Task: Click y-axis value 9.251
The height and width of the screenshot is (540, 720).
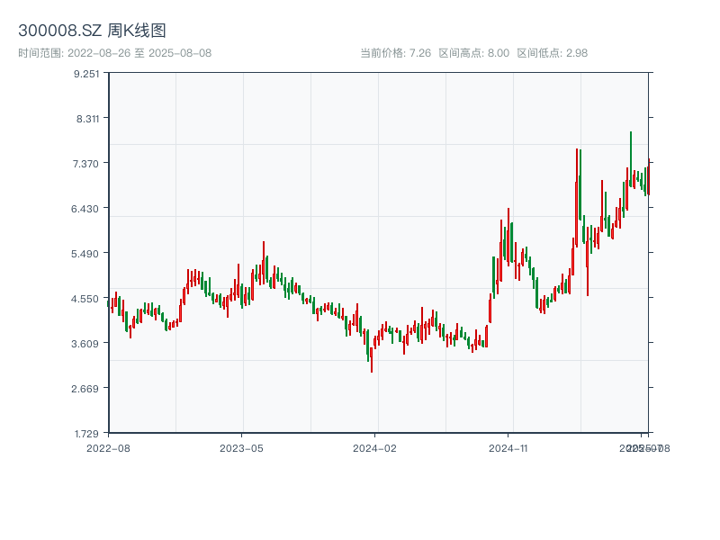Action: pyautogui.click(x=86, y=74)
